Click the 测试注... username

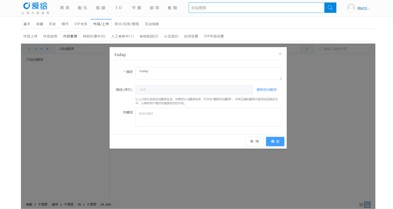point(363,8)
